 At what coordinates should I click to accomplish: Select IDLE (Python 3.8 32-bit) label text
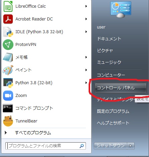[39, 32]
